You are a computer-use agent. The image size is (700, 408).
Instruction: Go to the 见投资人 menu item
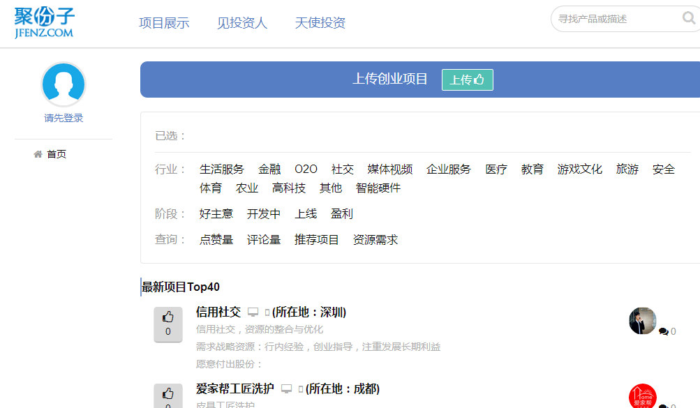(x=242, y=23)
